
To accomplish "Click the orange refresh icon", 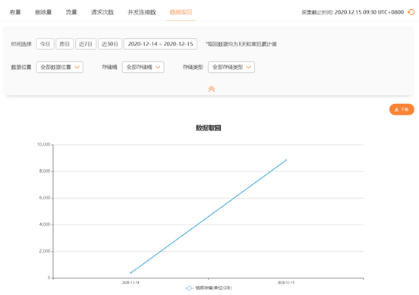I will coord(411,12).
